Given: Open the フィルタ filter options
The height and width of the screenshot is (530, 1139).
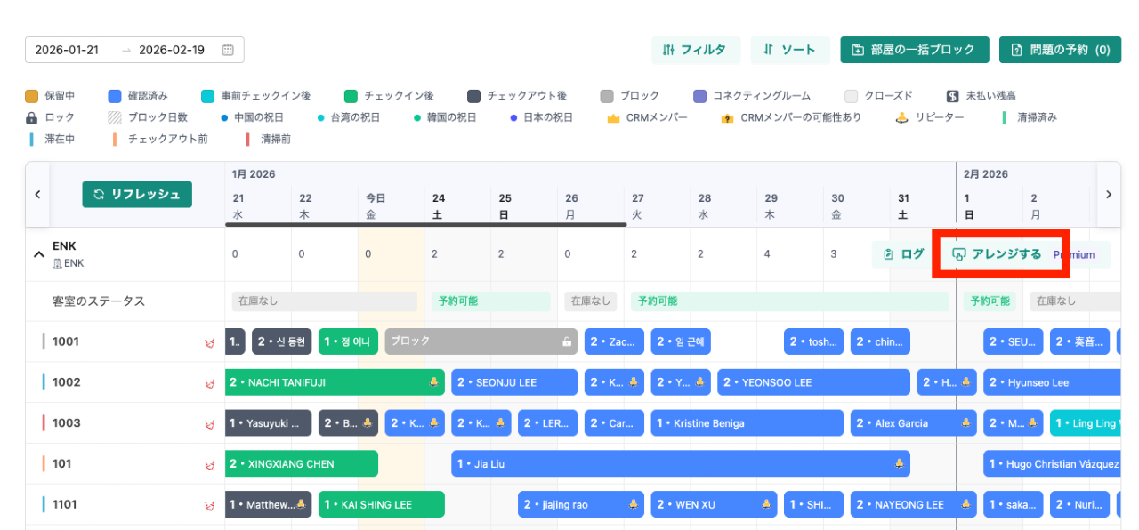Looking at the screenshot, I should coord(695,51).
